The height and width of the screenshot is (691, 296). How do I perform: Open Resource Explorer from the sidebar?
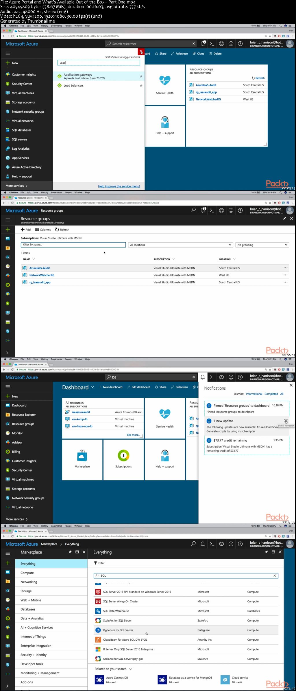[x=23, y=415]
